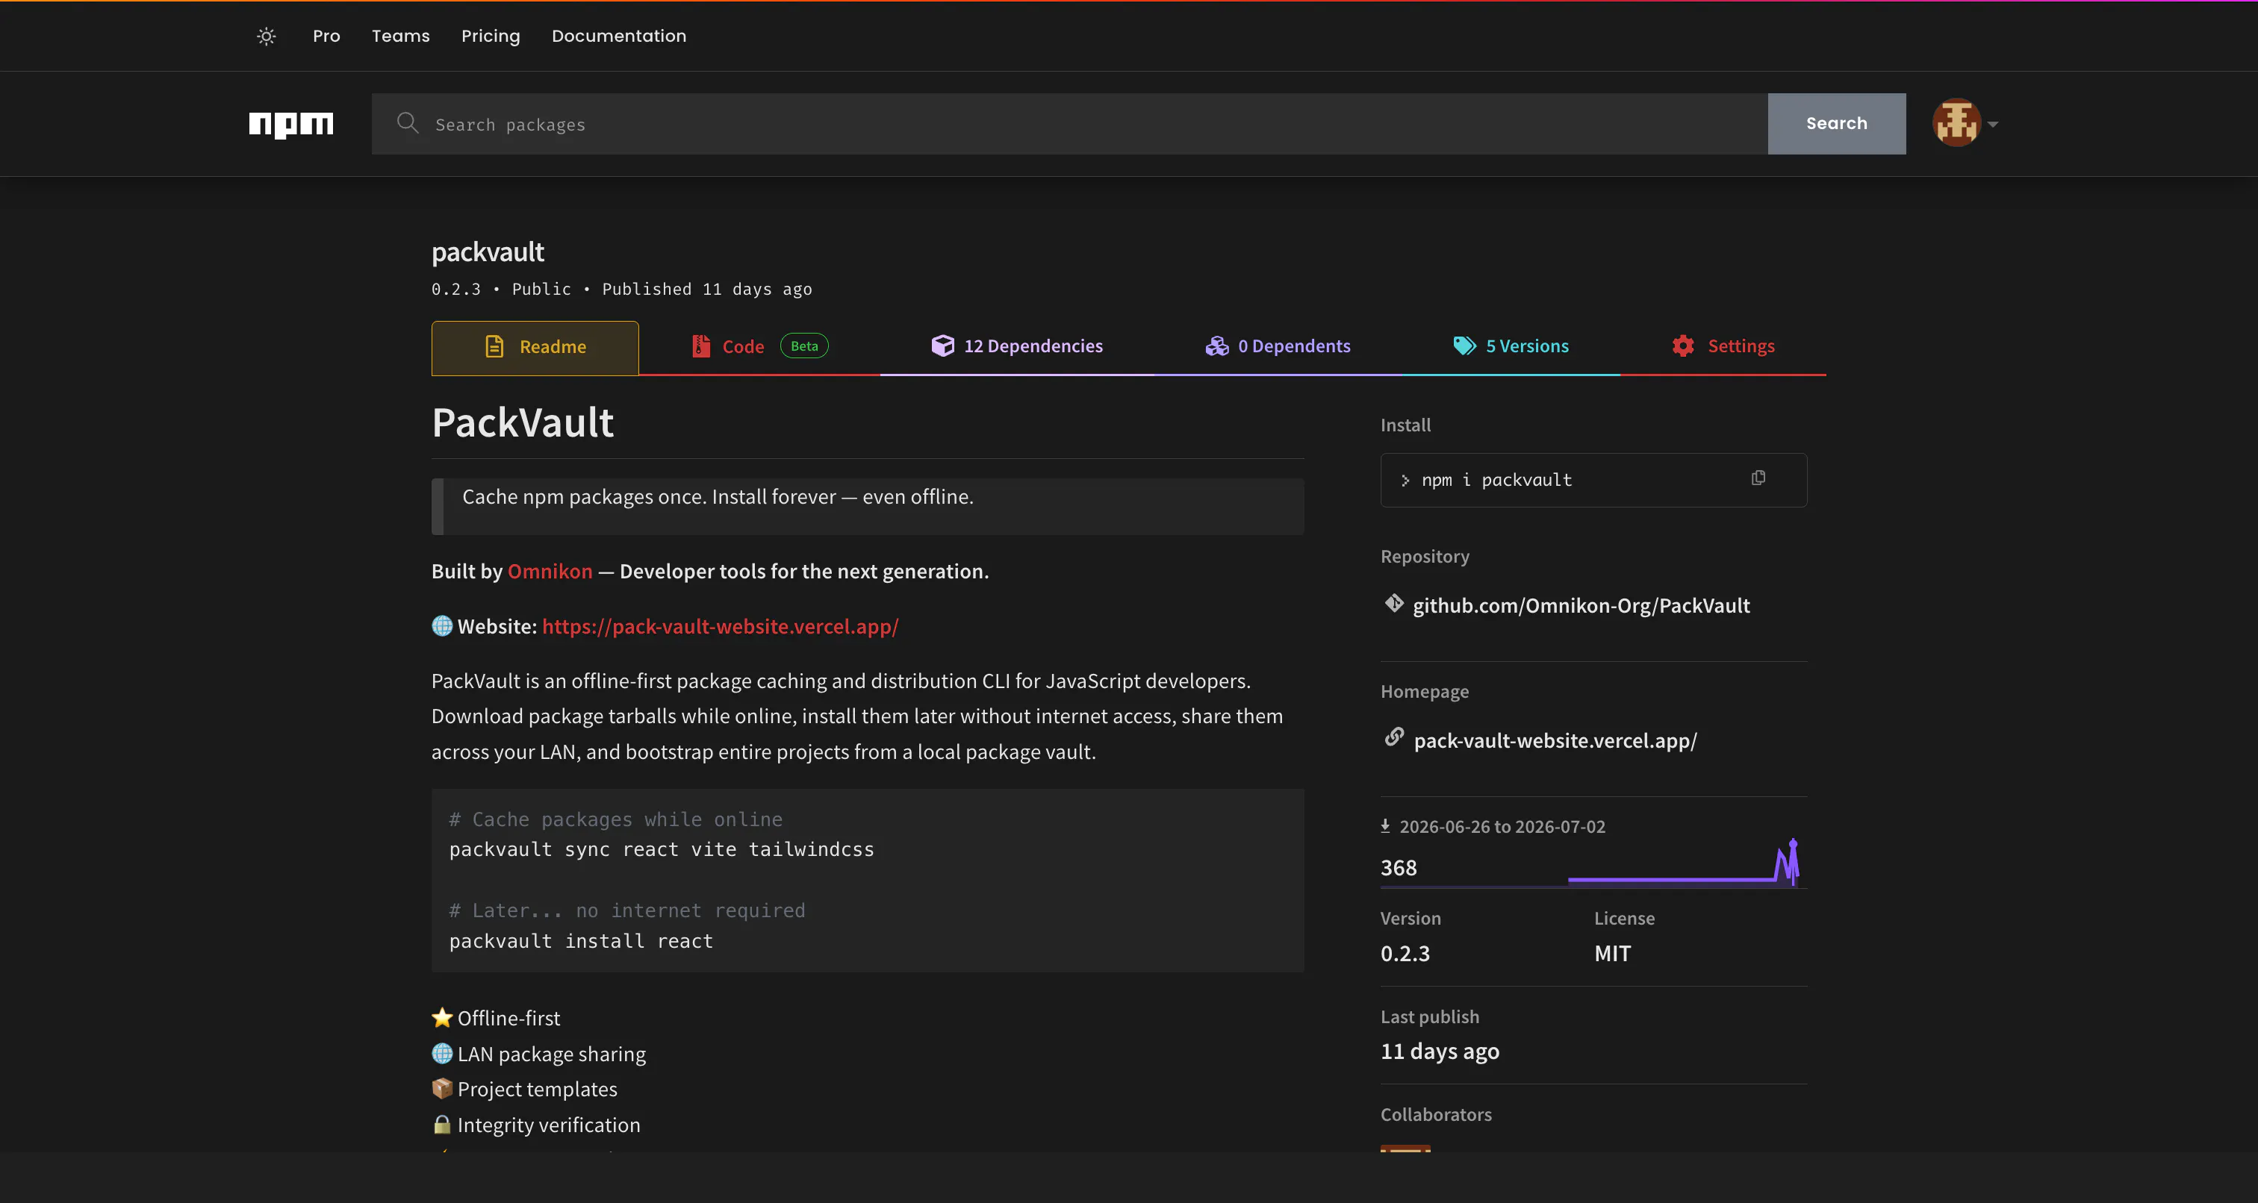Click the PackVault readme heading
This screenshot has width=2258, height=1203.
[523, 423]
